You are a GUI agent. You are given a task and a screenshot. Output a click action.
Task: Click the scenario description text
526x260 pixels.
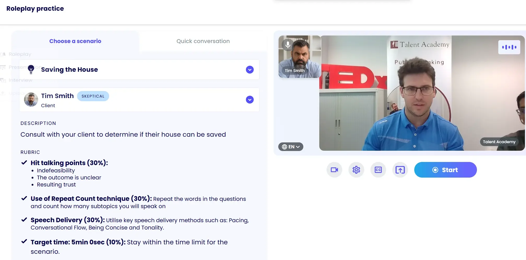pyautogui.click(x=123, y=135)
